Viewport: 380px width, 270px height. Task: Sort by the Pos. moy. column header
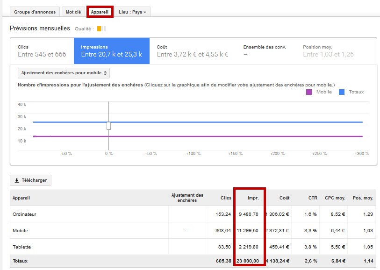(363, 198)
